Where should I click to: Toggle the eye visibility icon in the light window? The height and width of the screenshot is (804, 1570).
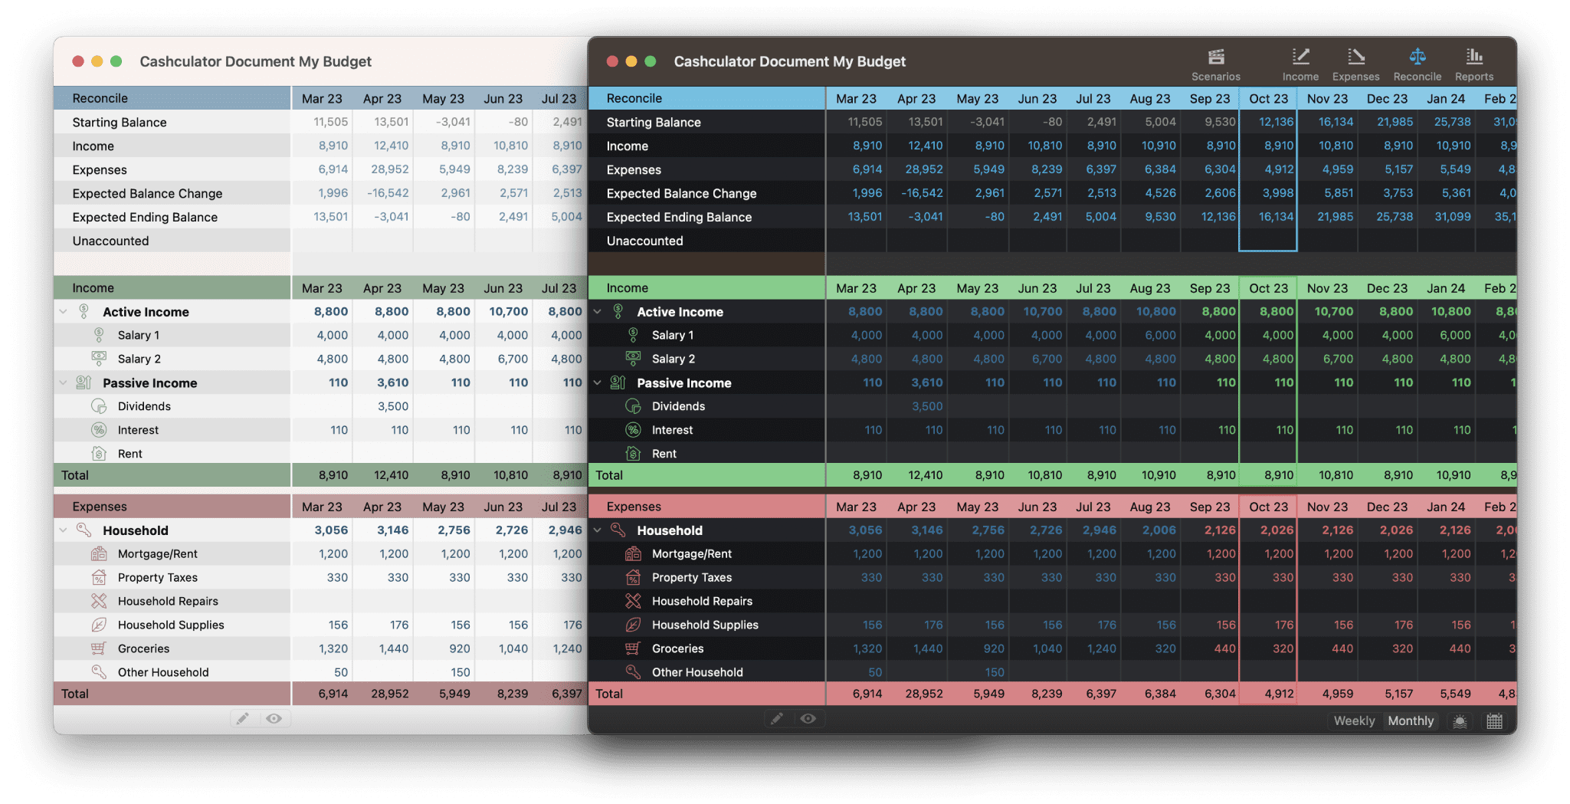274,719
